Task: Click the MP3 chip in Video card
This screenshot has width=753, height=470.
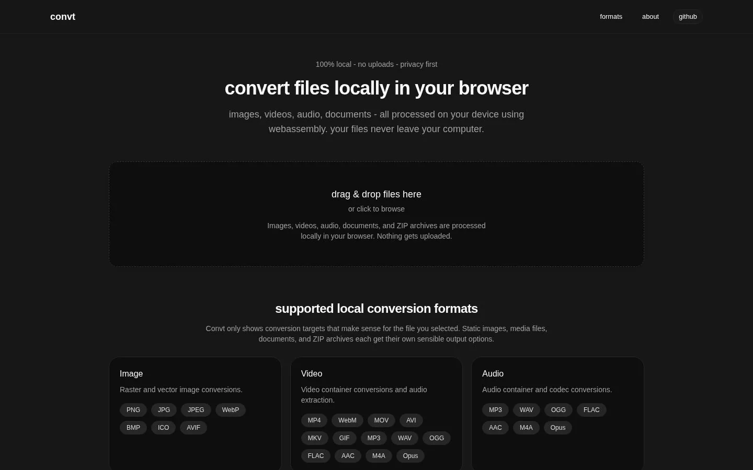Action: point(374,438)
